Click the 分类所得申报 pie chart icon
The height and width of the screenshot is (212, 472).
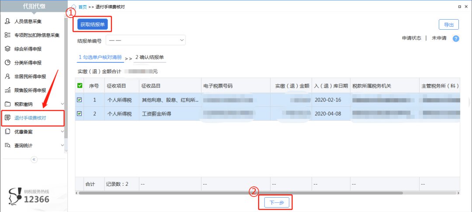(8, 63)
